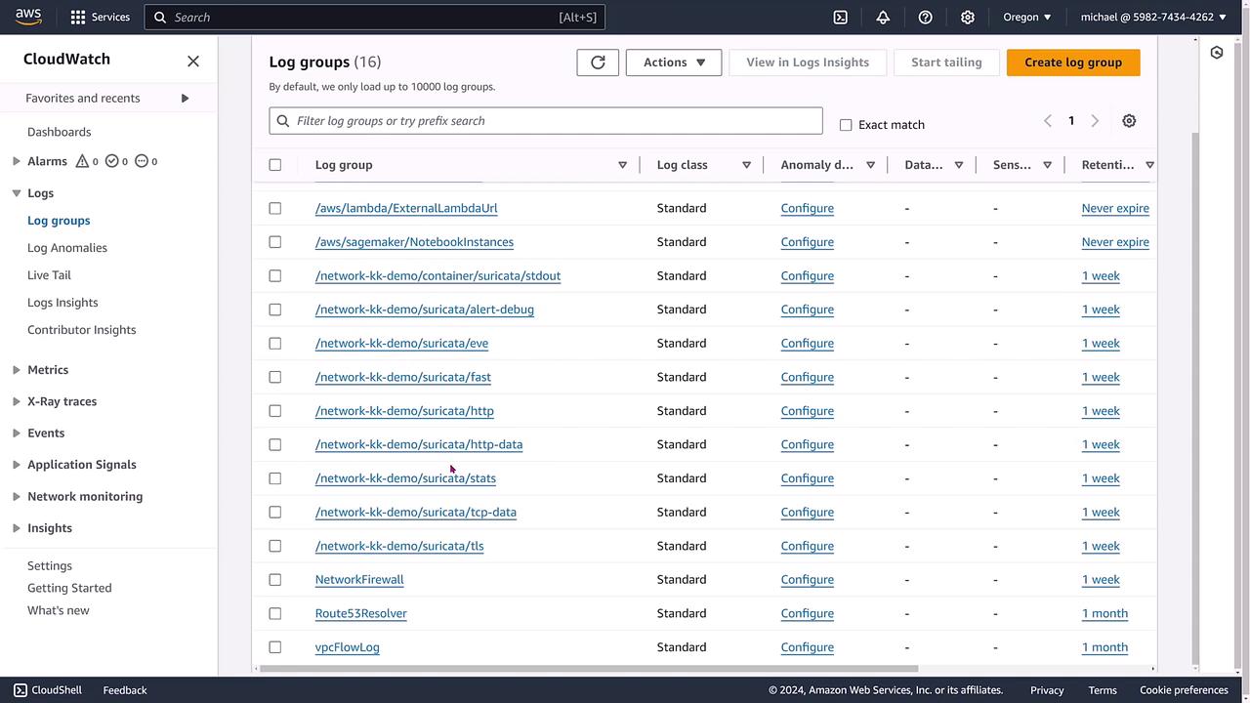
Task: Open the notifications bell icon
Action: pos(883,17)
